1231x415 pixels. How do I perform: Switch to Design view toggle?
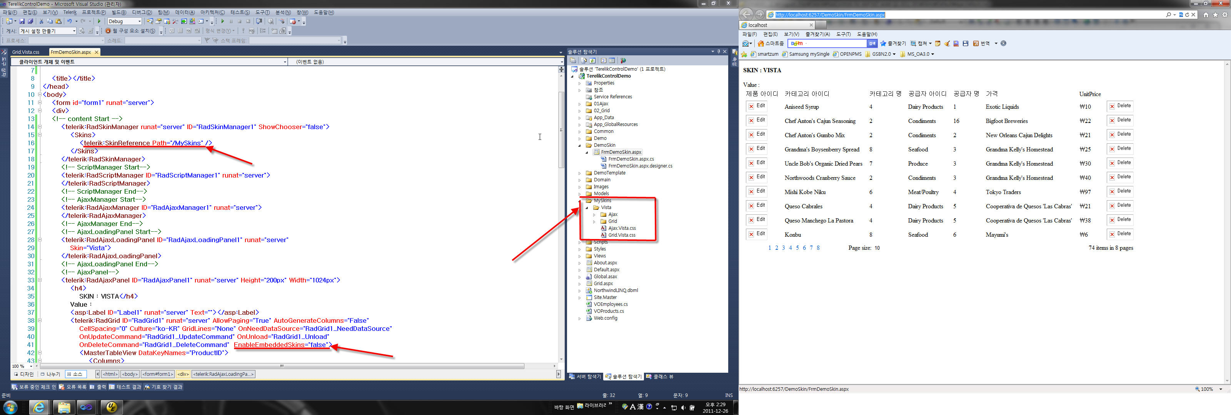(24, 374)
